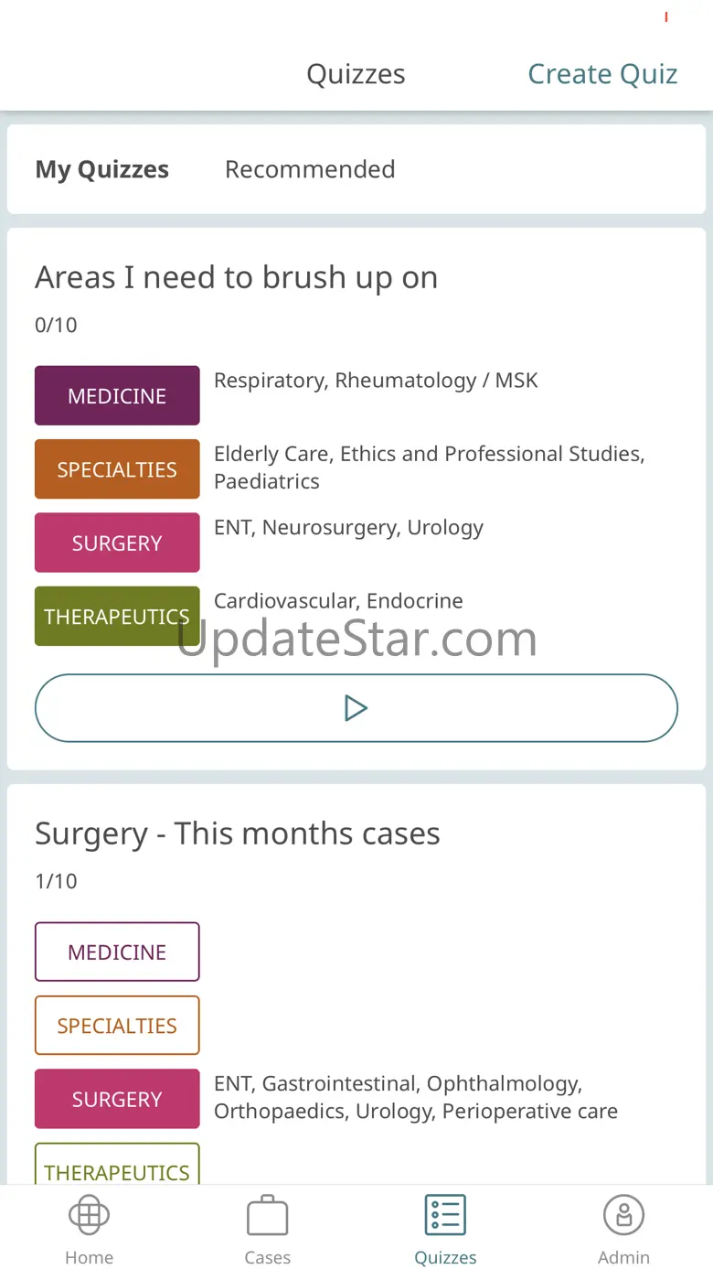Viewport: 713px width, 1269px height.
Task: Open the Admin profile icon
Action: coord(623,1215)
